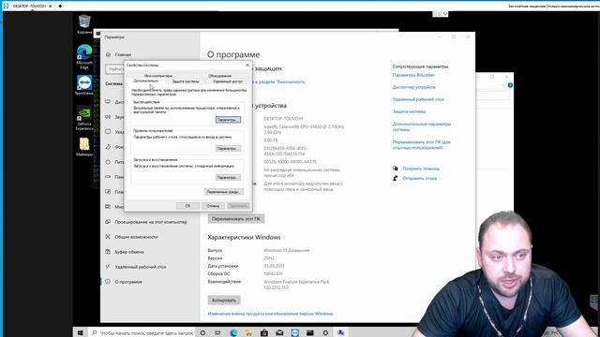Viewport: 600px width, 337px height.
Task: Click Переменные среды button
Action: pos(224,192)
